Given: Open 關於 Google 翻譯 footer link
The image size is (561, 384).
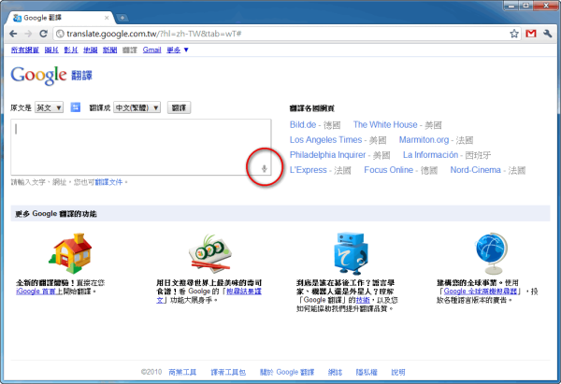Looking at the screenshot, I should coord(287,372).
